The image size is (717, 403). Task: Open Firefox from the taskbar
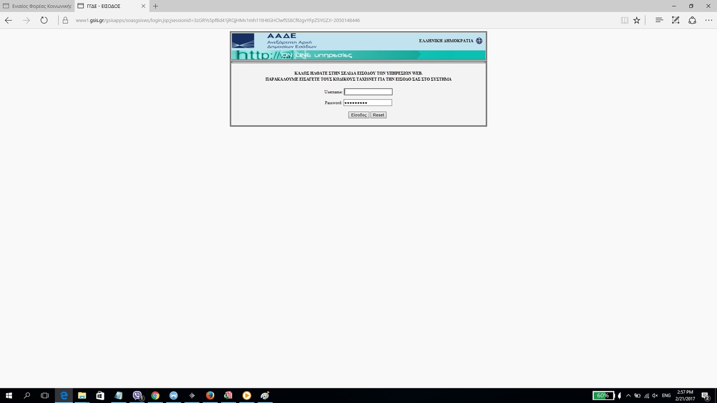pos(210,395)
